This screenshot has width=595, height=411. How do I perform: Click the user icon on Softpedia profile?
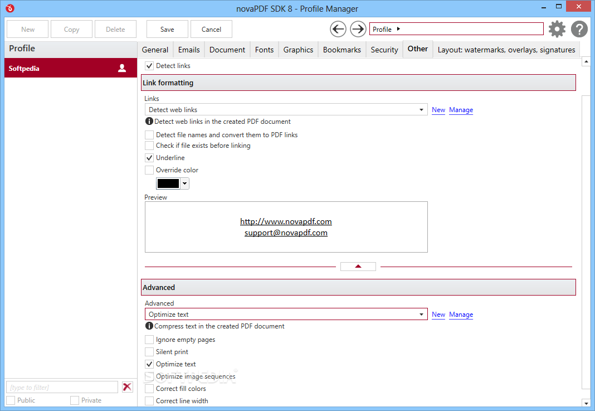[x=122, y=68]
